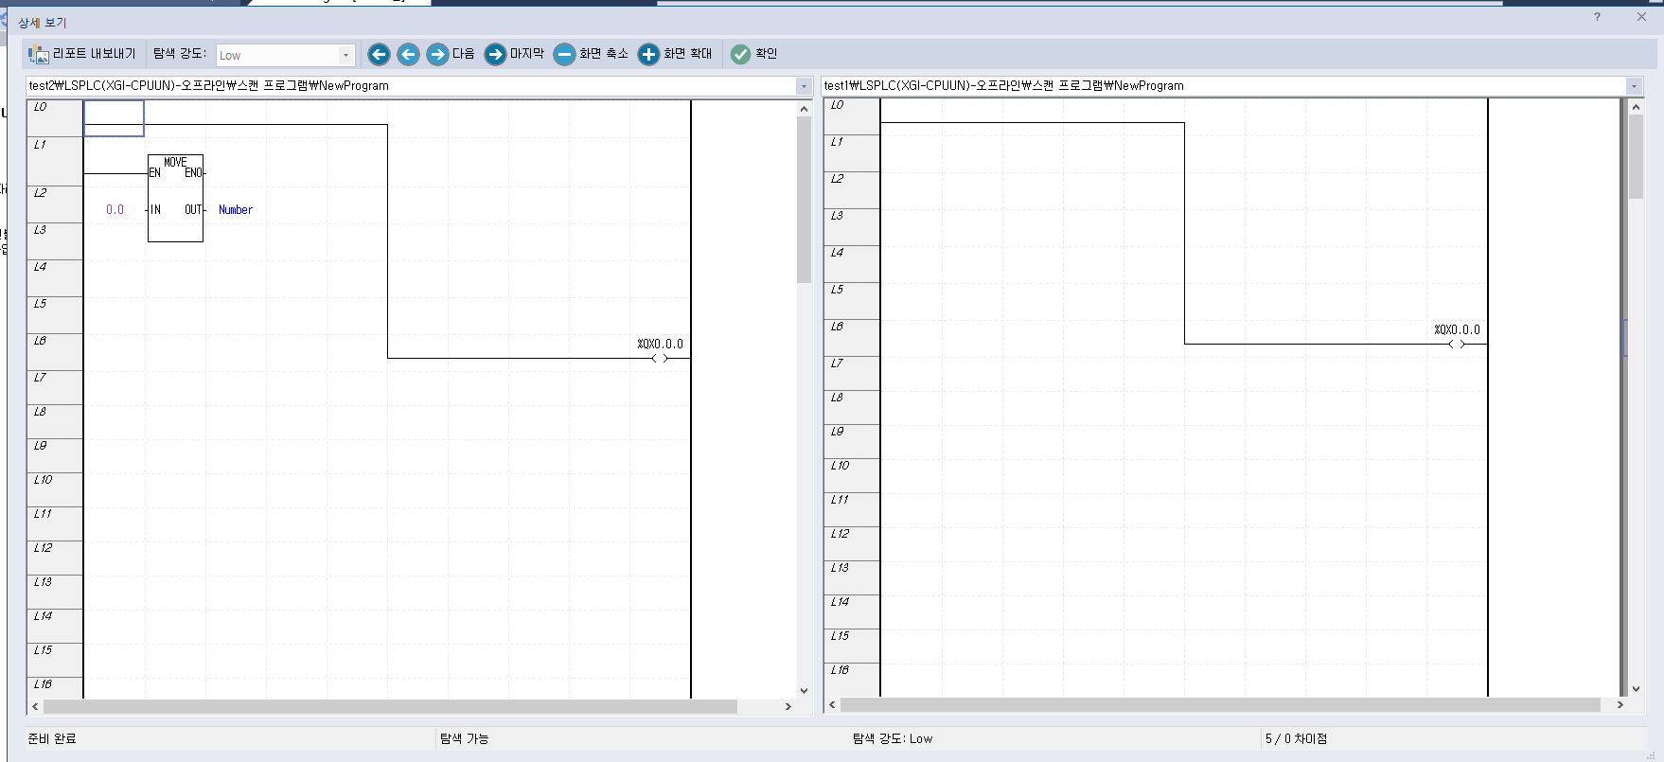Click the left pane horizontal scrollbar thumb
Screen dimensions: 1664x762
pos(390,707)
